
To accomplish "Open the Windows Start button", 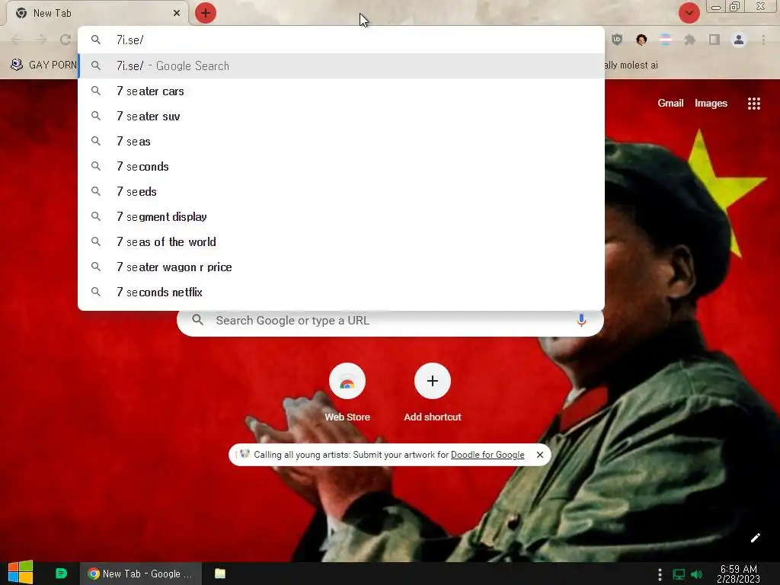I will coord(21,573).
